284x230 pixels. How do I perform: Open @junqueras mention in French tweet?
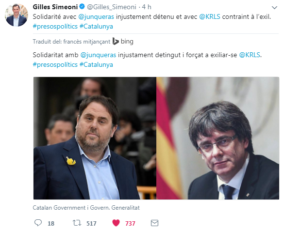[x=96, y=17]
